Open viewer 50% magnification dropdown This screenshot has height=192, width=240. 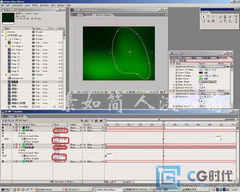(80, 92)
